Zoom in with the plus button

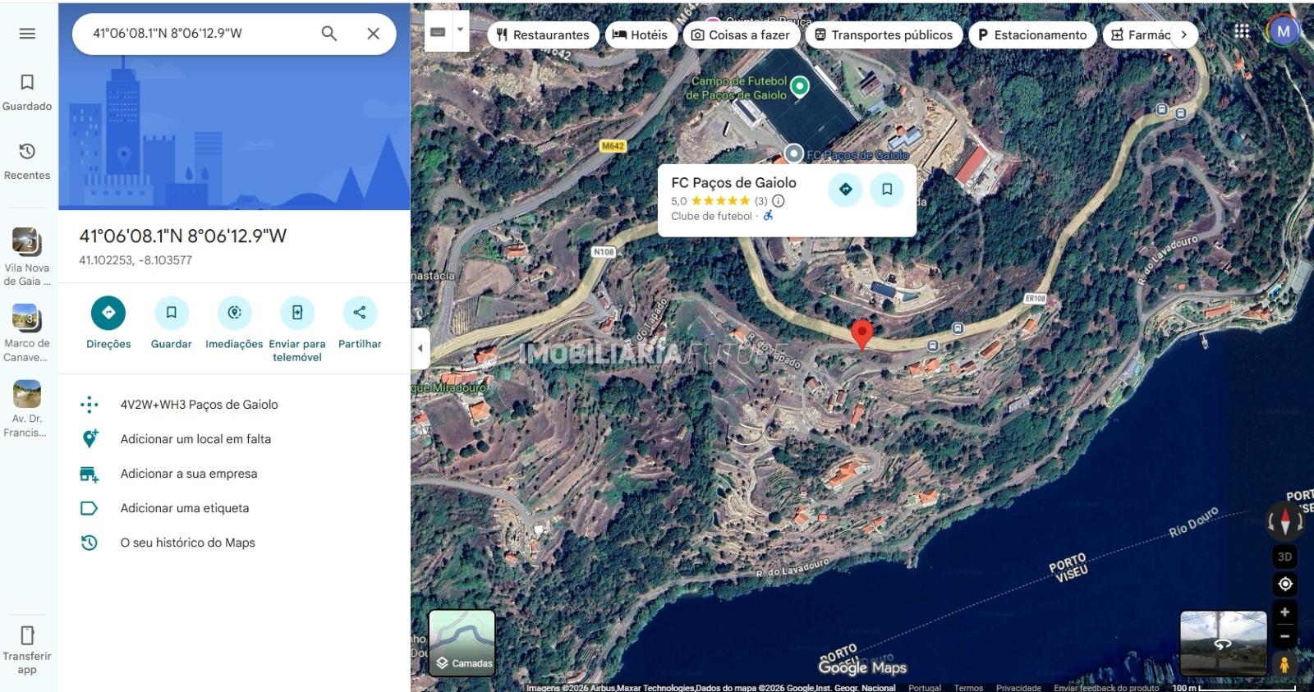click(1284, 612)
